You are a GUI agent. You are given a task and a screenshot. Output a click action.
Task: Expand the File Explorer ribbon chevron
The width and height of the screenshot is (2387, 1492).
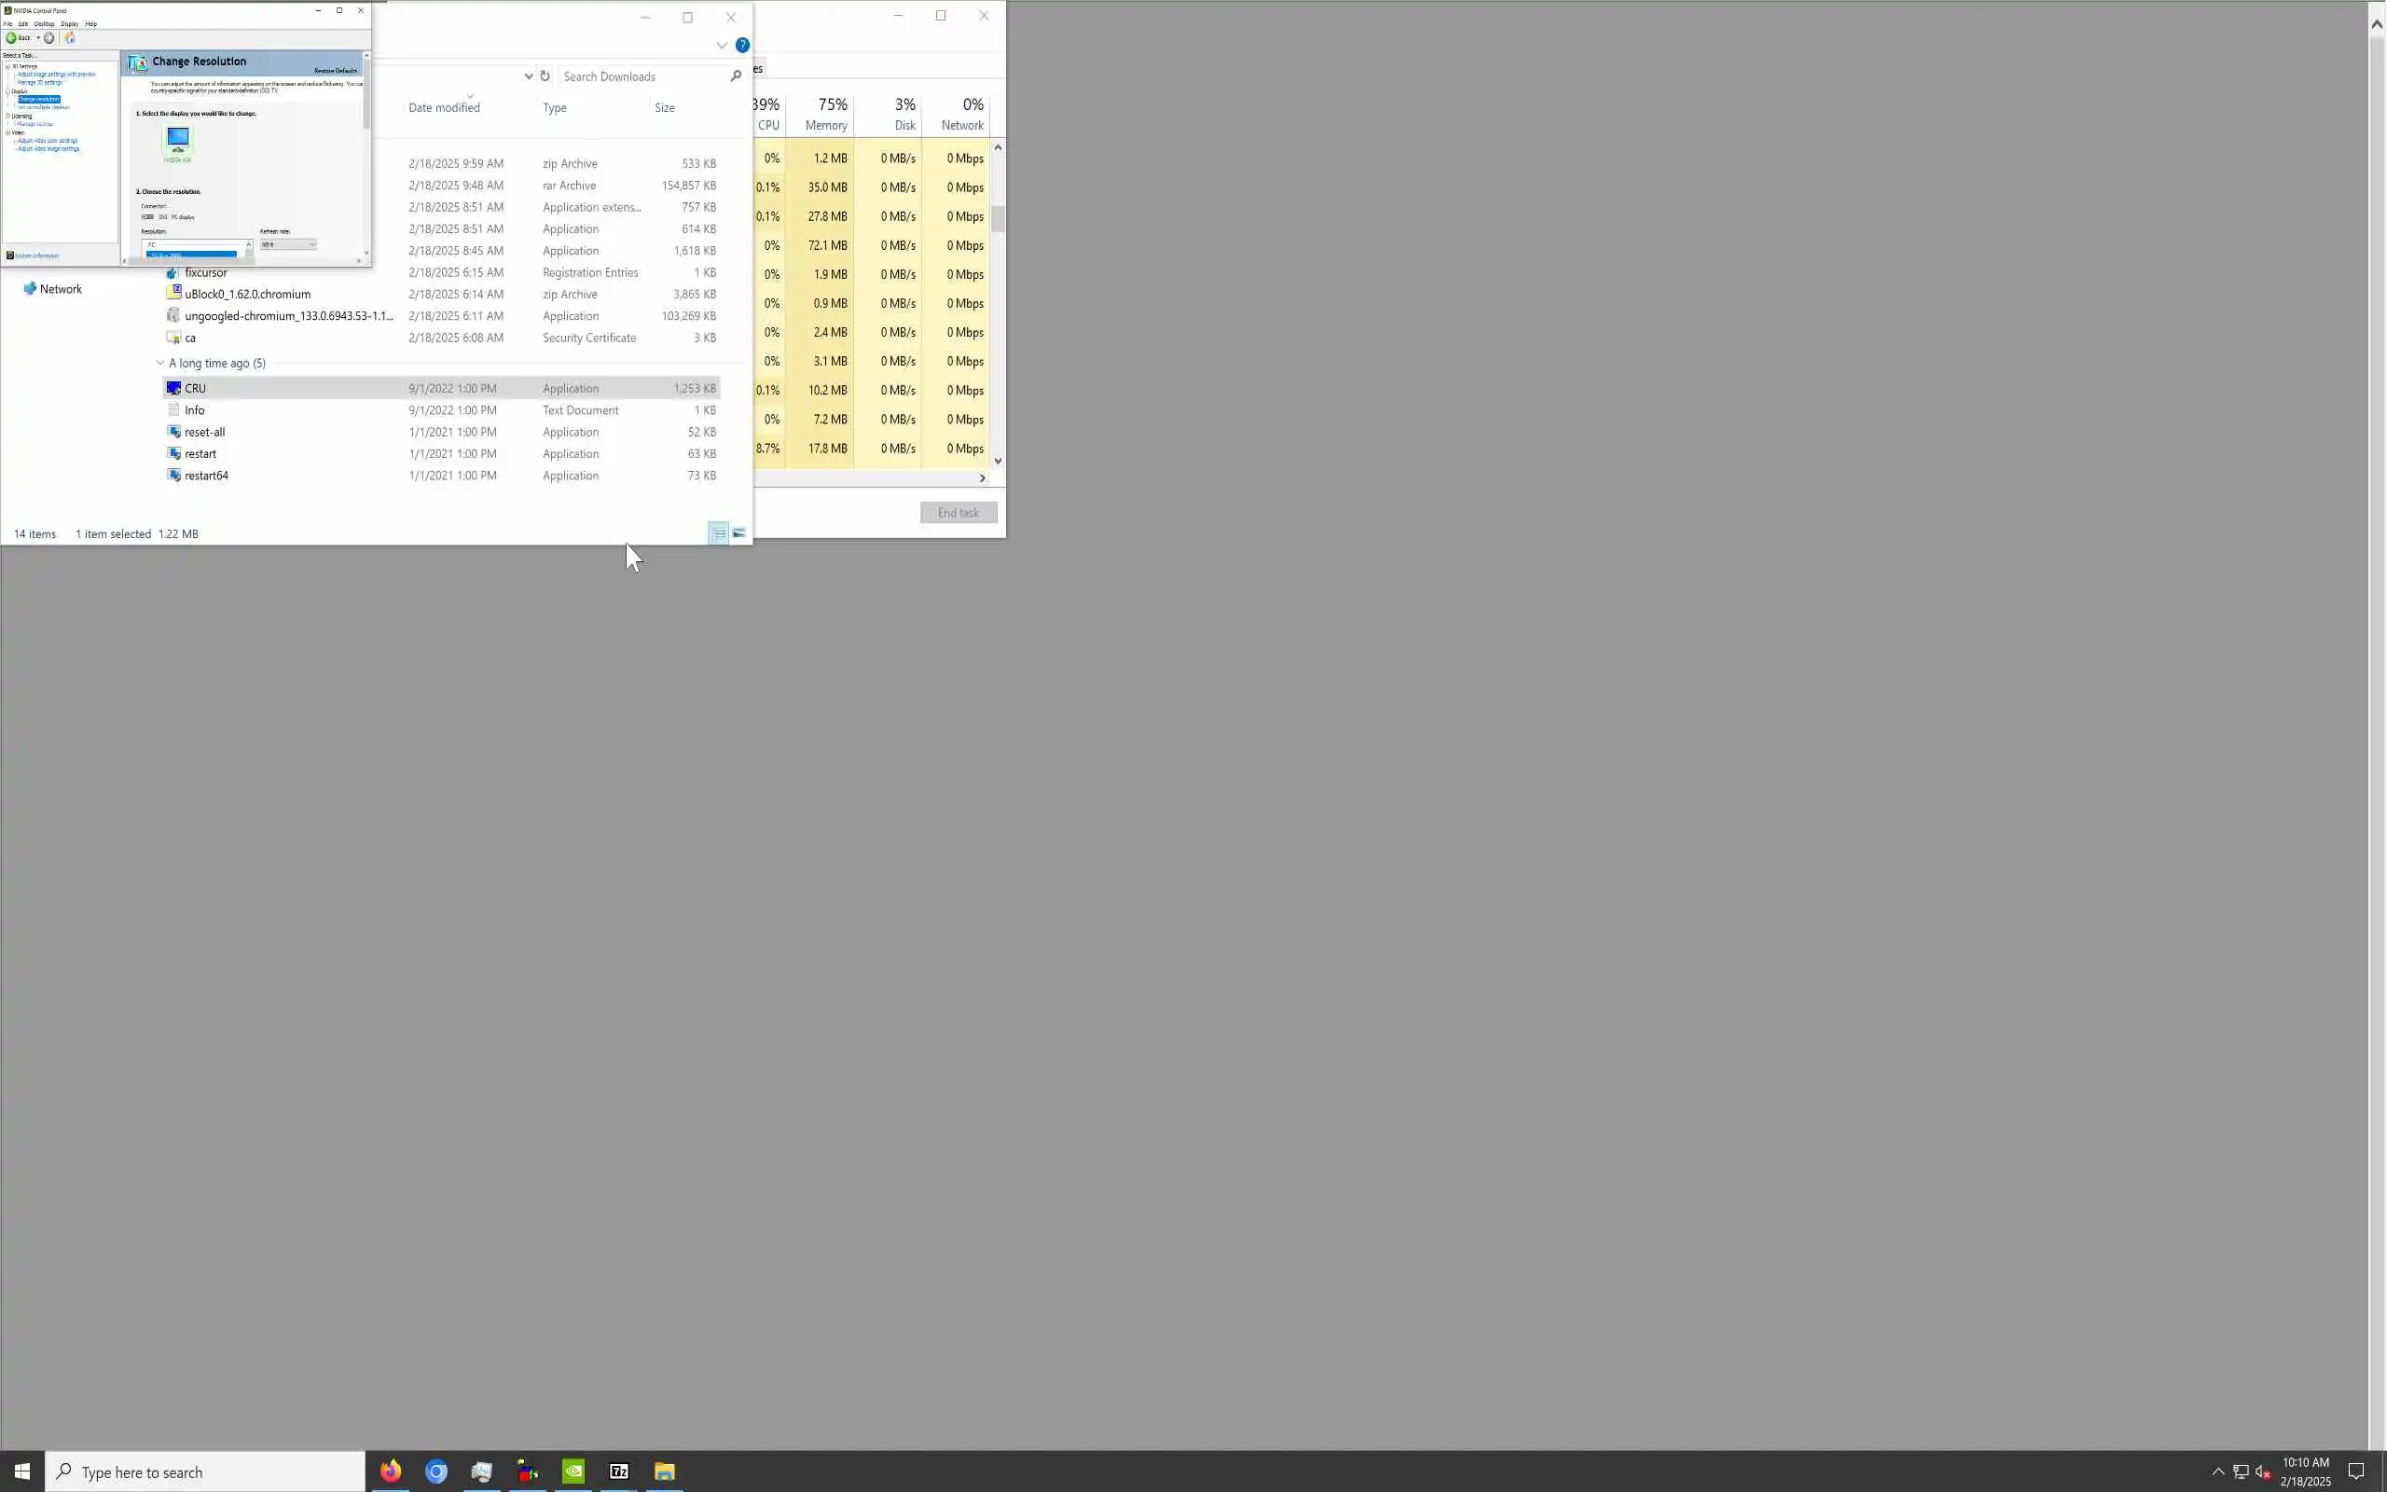(x=722, y=46)
